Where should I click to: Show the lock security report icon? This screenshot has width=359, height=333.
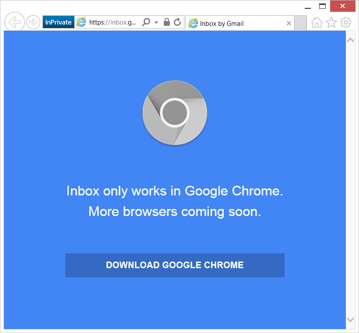167,22
